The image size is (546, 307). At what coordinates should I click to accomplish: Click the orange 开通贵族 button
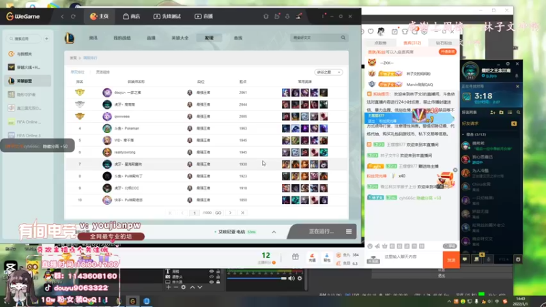[448, 52]
